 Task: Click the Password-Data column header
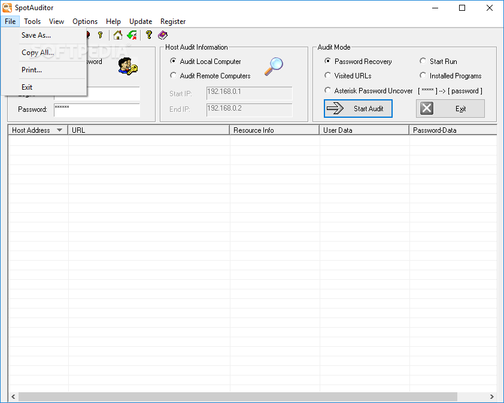pyautogui.click(x=453, y=130)
